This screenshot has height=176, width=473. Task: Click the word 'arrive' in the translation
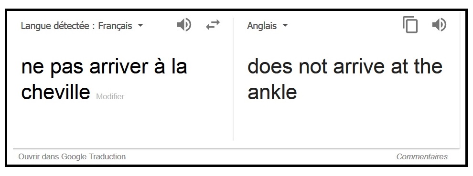pyautogui.click(x=359, y=67)
